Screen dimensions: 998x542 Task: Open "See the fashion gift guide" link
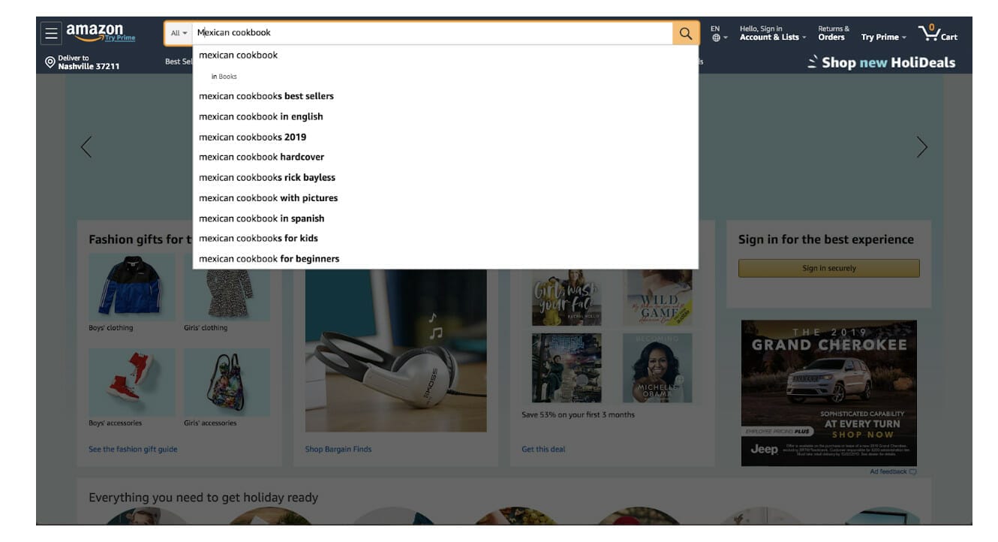click(133, 449)
